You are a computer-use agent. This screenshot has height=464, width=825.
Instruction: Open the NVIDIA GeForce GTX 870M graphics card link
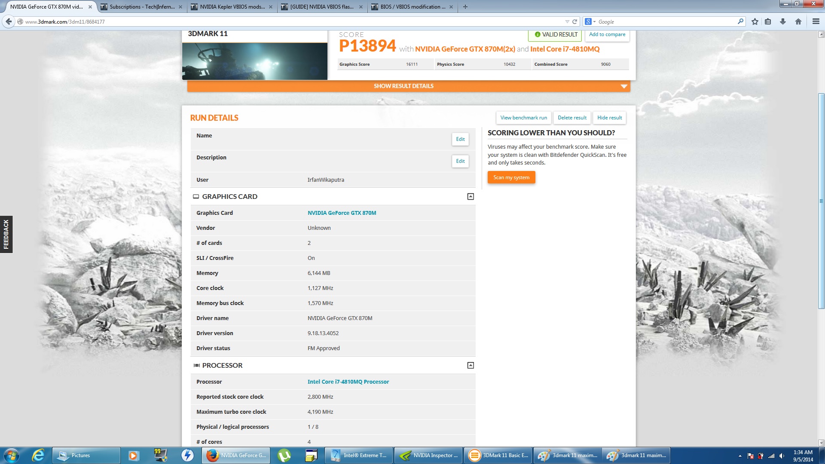[342, 213]
